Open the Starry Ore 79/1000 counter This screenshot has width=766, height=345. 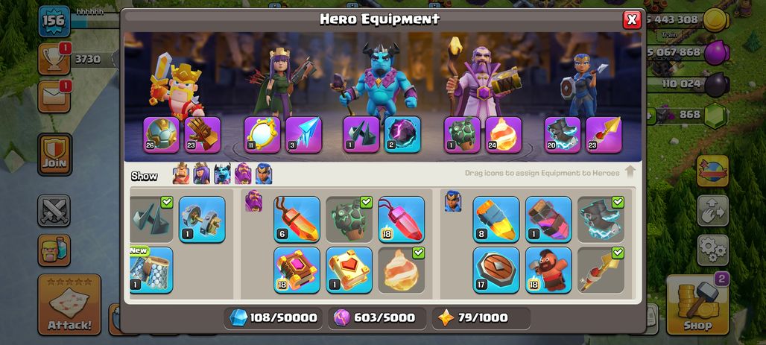(x=481, y=318)
